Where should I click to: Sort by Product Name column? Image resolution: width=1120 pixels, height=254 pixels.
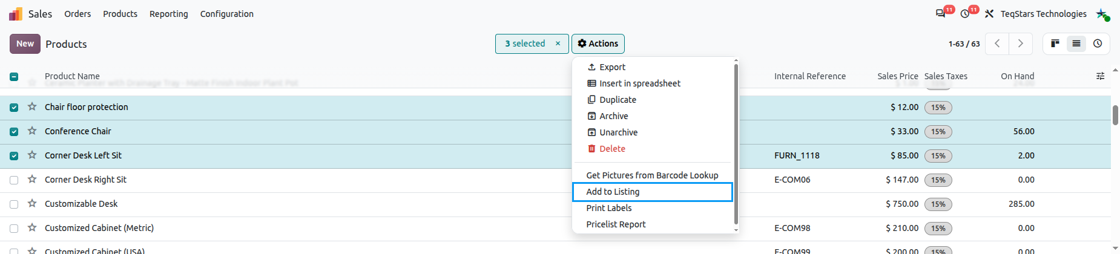(72, 76)
